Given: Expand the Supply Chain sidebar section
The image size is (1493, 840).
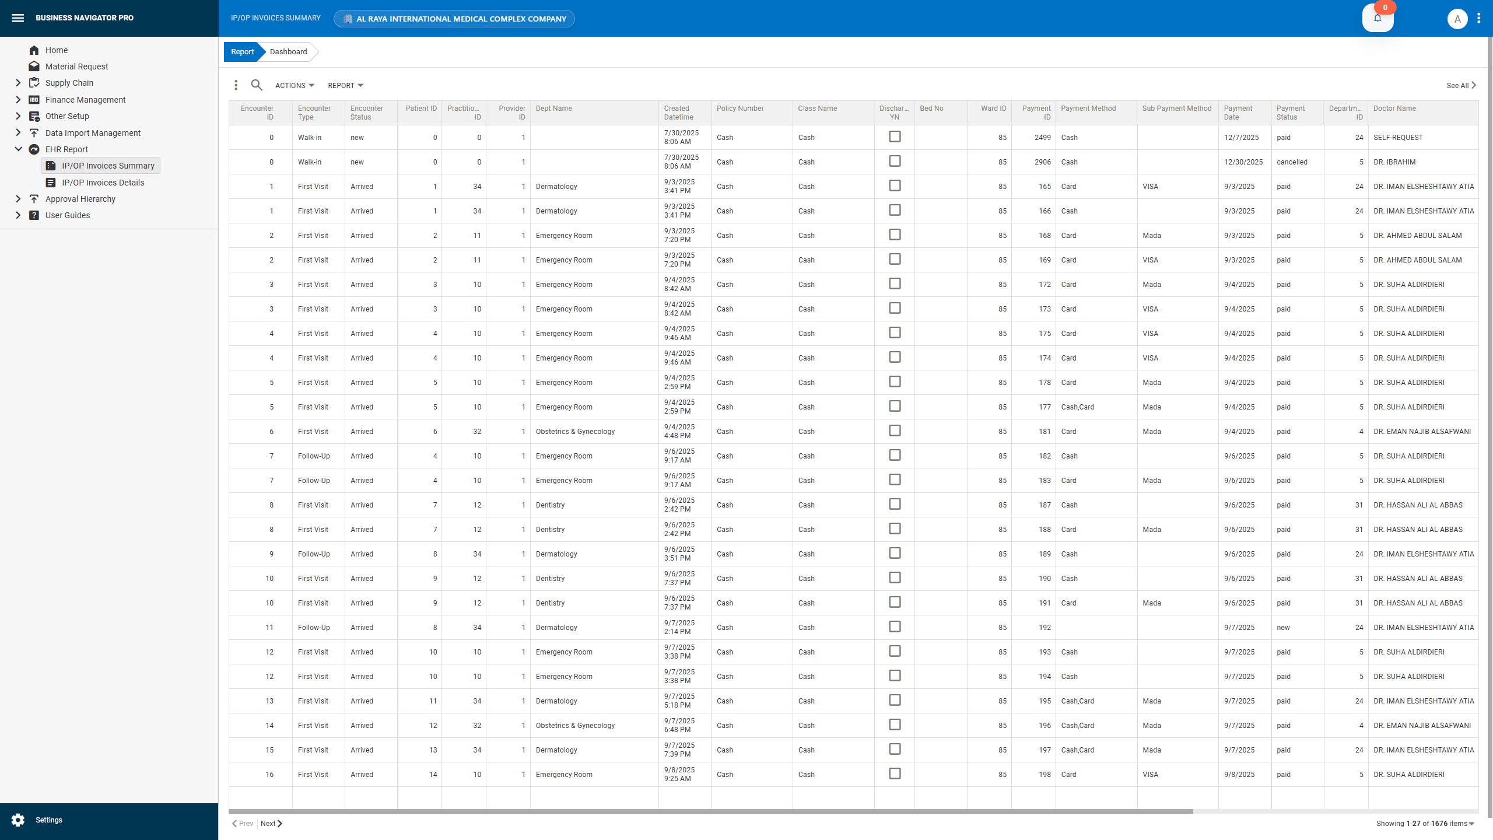Looking at the screenshot, I should point(18,82).
